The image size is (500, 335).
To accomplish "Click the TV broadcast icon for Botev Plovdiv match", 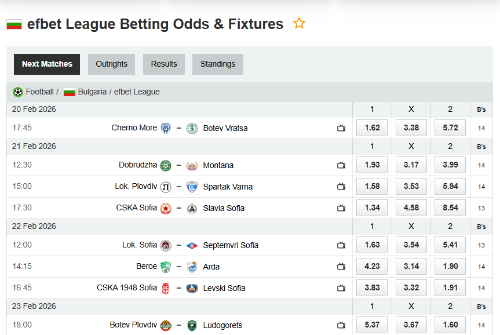I will [341, 325].
